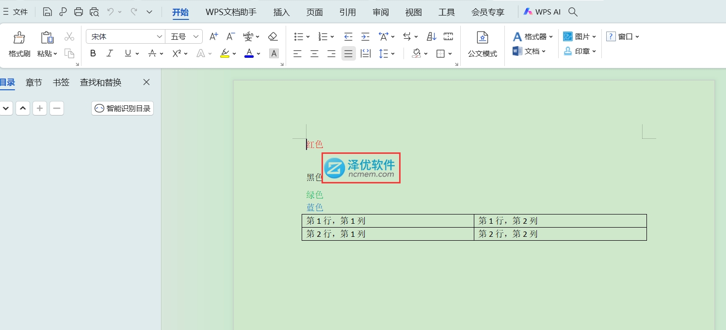This screenshot has height=330, width=726.
Task: Click the Format Painter (格式刷) icon
Action: click(19, 38)
